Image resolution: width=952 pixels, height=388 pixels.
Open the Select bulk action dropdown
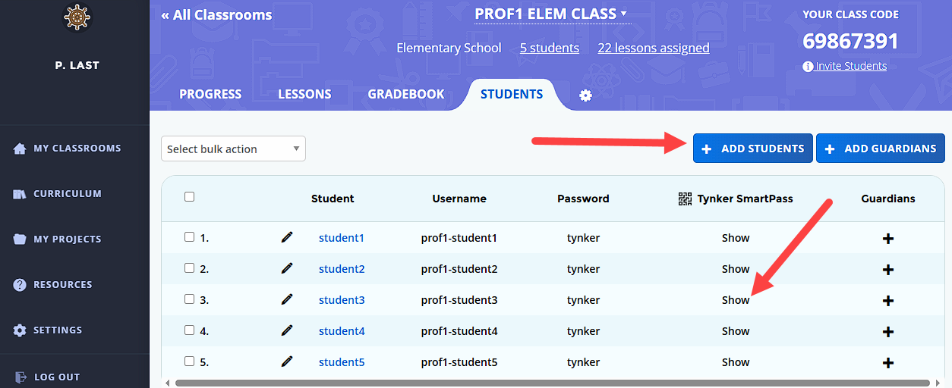click(233, 149)
